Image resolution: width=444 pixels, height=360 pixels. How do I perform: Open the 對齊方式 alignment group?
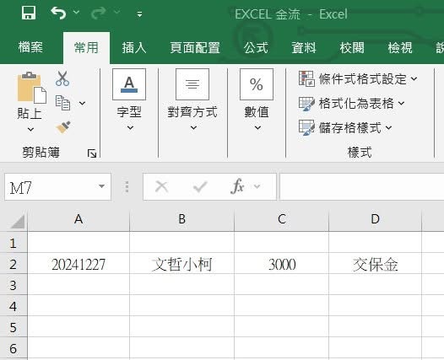coord(192,84)
